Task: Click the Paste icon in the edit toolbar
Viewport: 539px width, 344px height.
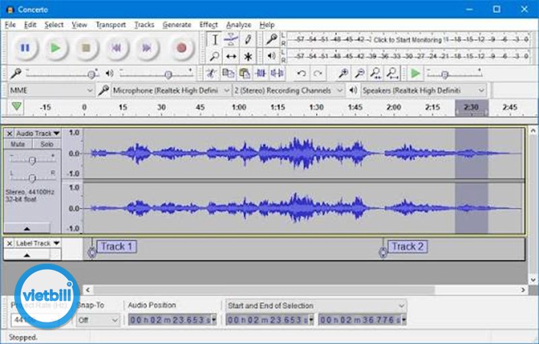Action: tap(245, 74)
